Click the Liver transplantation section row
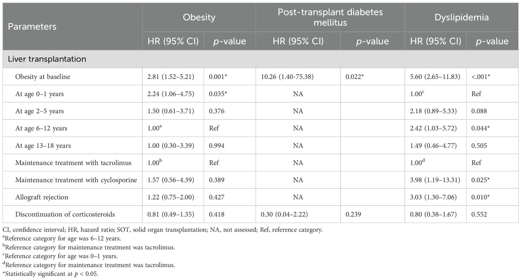521x280 pixels. coord(47,59)
